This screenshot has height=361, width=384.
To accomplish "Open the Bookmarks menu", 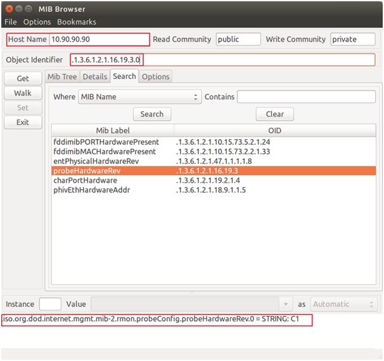I will click(77, 21).
